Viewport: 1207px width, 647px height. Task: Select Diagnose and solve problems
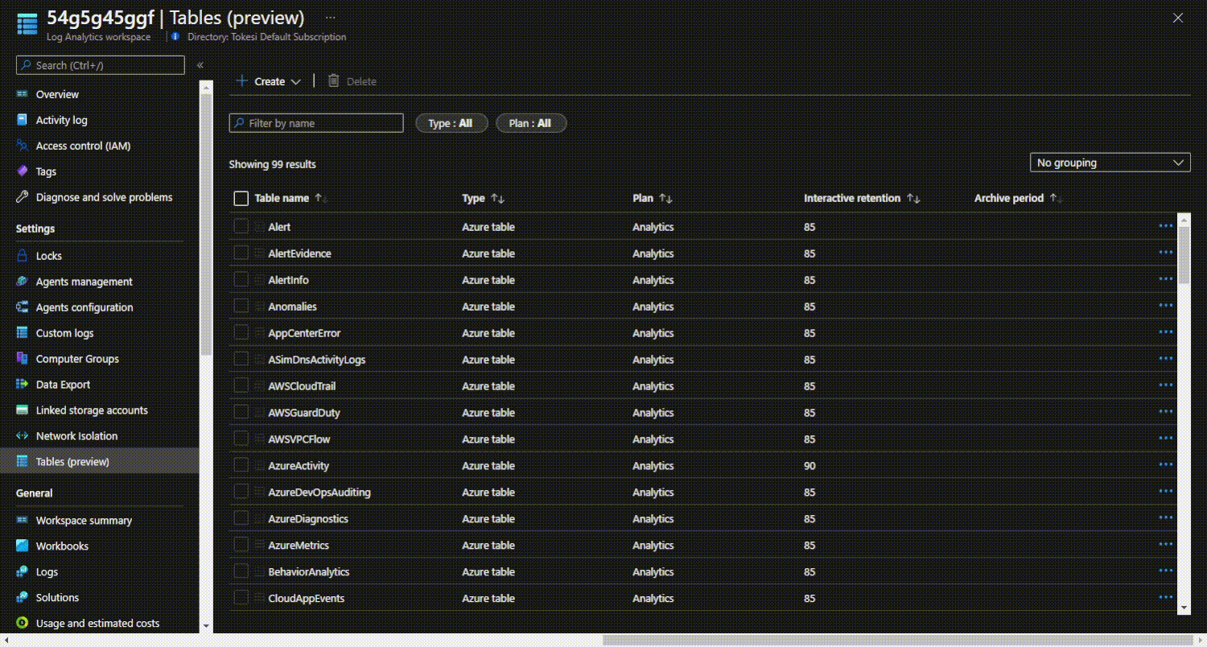104,197
